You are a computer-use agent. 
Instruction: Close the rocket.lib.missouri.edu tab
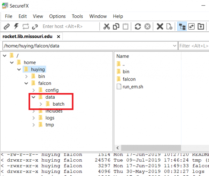tap(59, 37)
